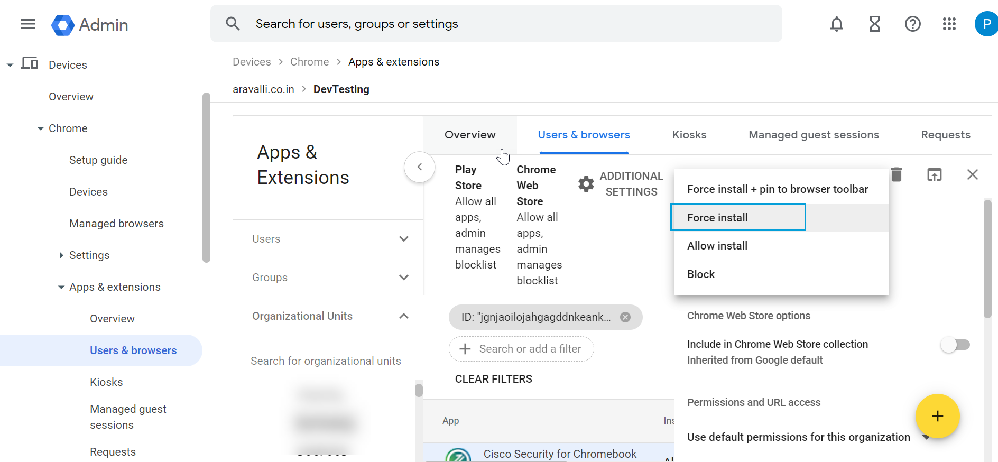Screen dimensions: 998x462
Task: Open sidebar Overview under Devices
Action: click(x=71, y=97)
